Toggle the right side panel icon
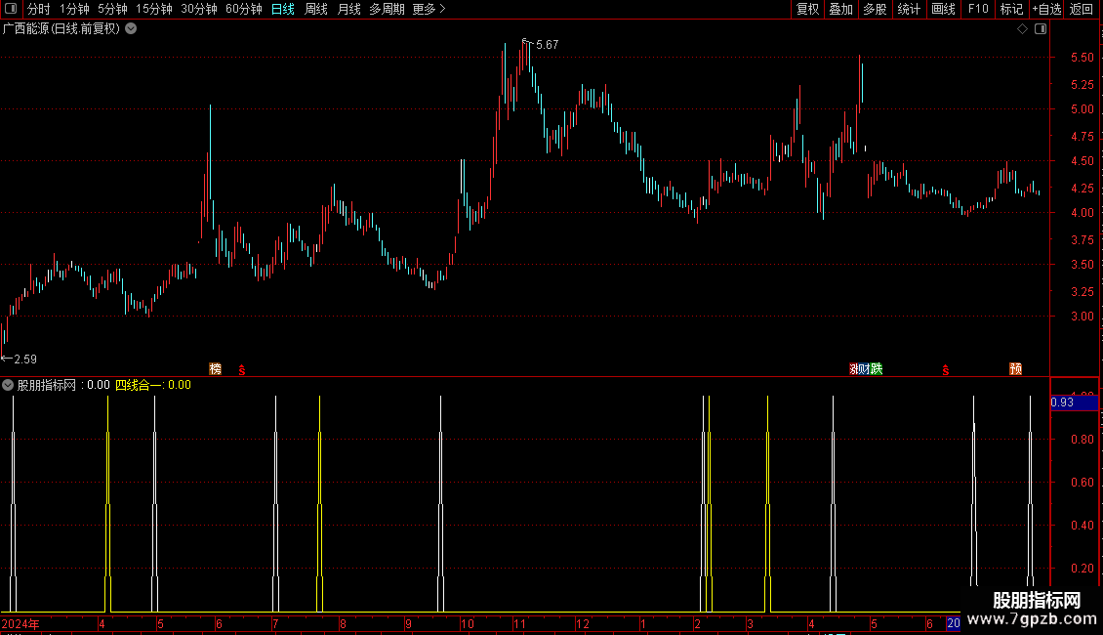The height and width of the screenshot is (635, 1103). coord(1041,29)
